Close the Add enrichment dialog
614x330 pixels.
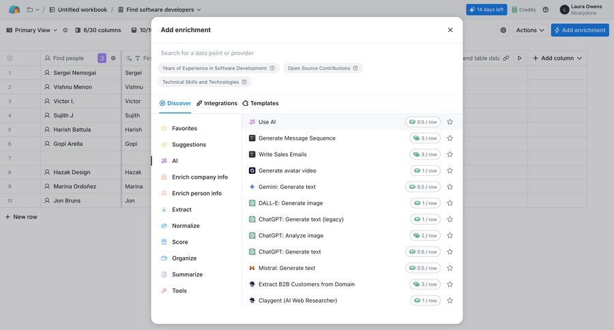pyautogui.click(x=450, y=30)
